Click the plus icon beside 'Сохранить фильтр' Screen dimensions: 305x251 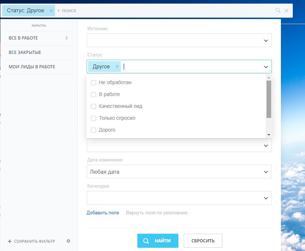click(10, 241)
